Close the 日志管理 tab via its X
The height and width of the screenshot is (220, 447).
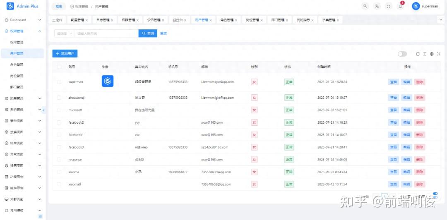(112, 20)
